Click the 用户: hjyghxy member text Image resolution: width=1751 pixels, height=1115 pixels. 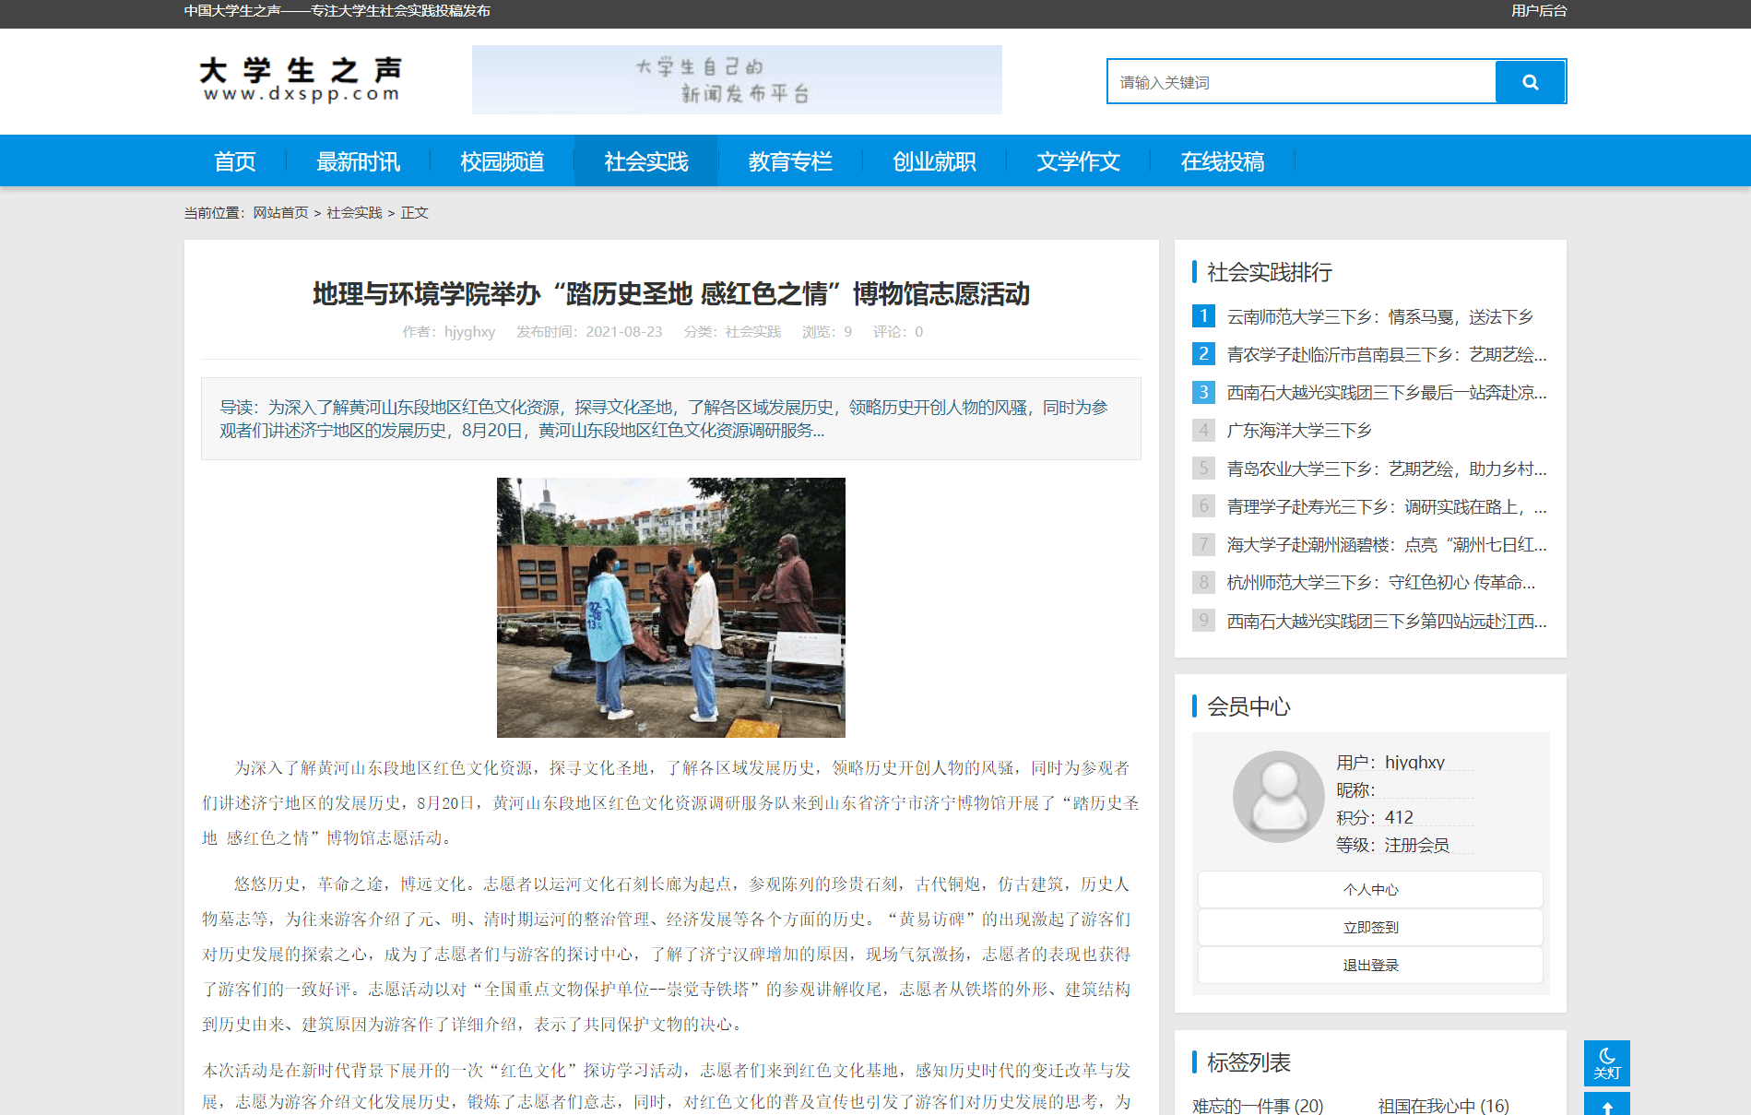pos(1390,762)
